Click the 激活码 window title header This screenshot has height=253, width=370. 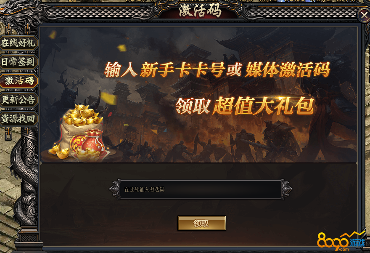(200, 11)
